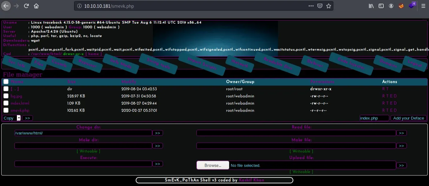
Task: Click the Execute command input field
Action: click(x=83, y=164)
